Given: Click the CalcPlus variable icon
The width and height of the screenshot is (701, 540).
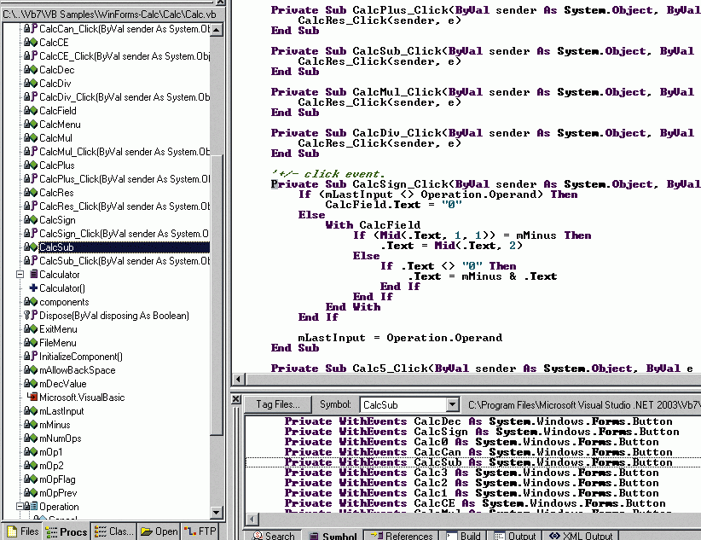Looking at the screenshot, I should (31, 165).
